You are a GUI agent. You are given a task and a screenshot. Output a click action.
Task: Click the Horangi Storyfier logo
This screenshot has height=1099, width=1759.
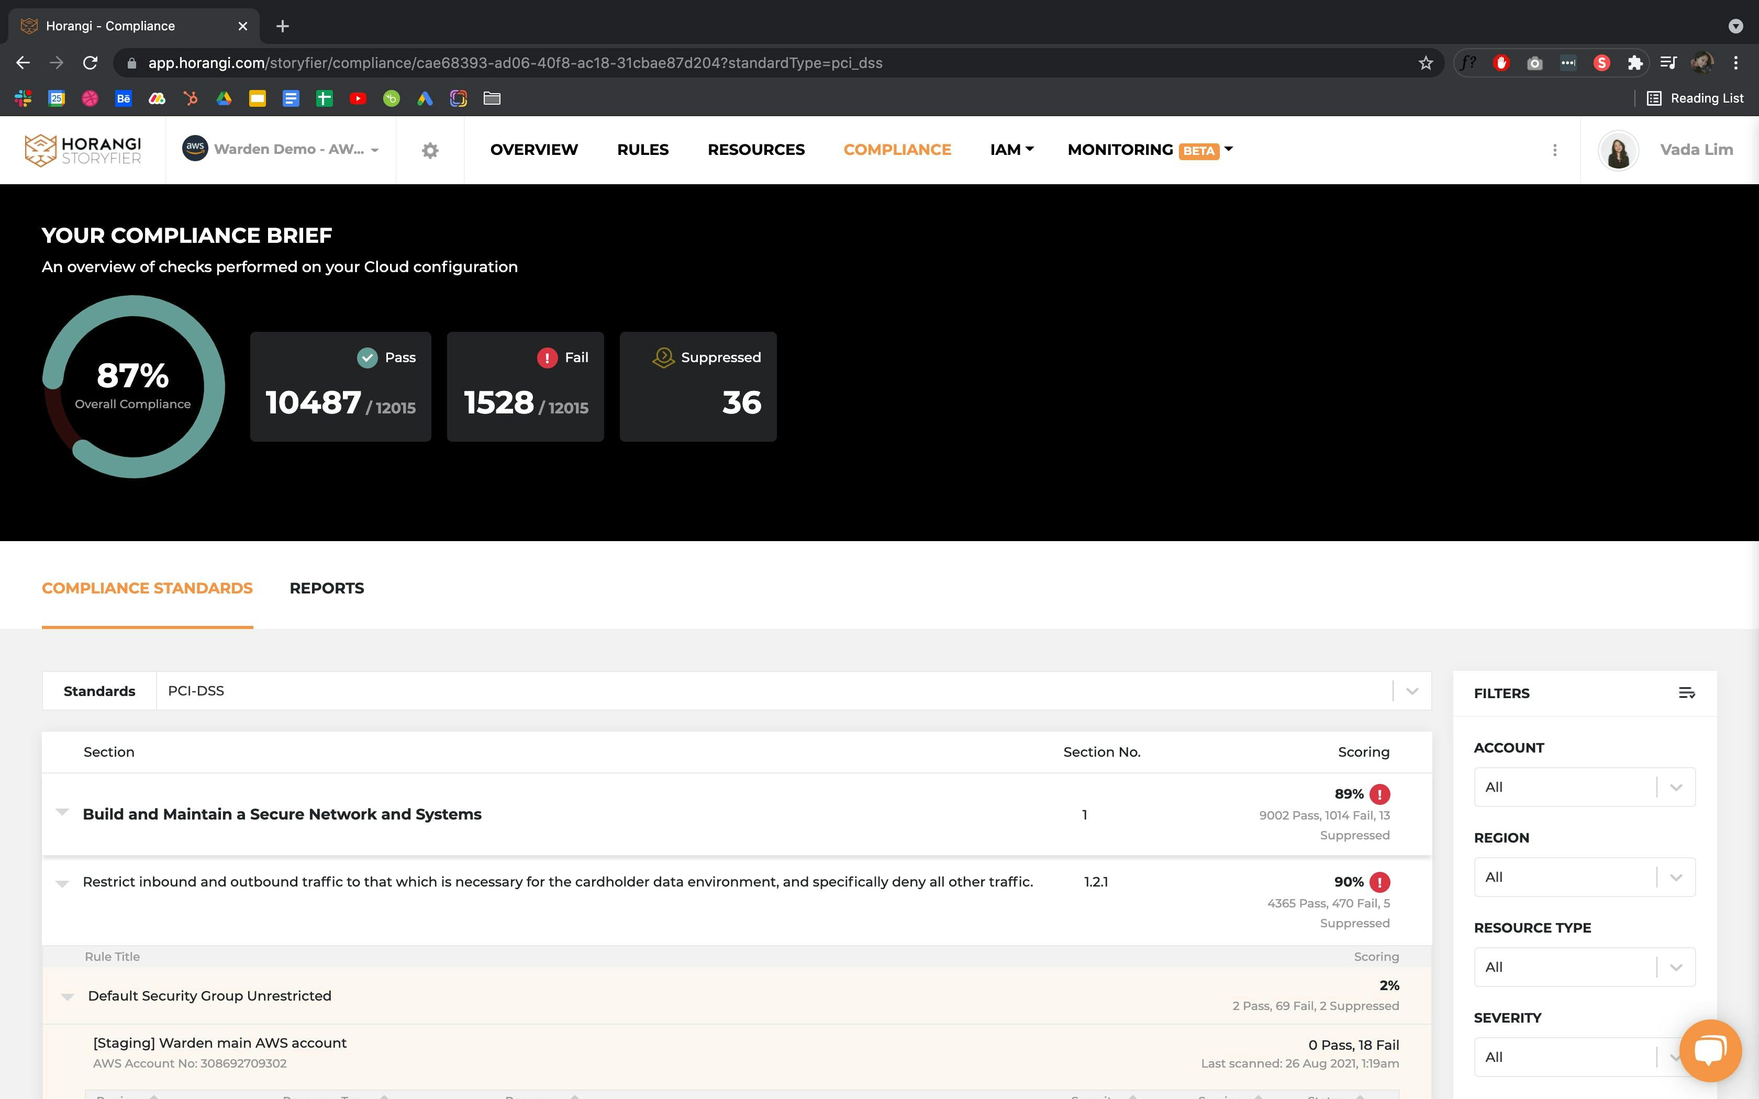click(83, 150)
